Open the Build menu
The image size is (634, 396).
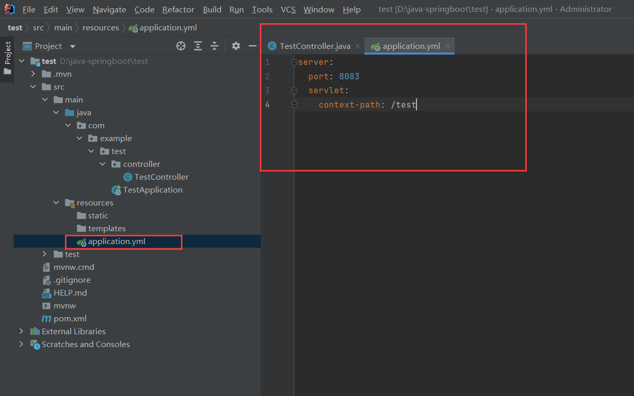pos(212,9)
